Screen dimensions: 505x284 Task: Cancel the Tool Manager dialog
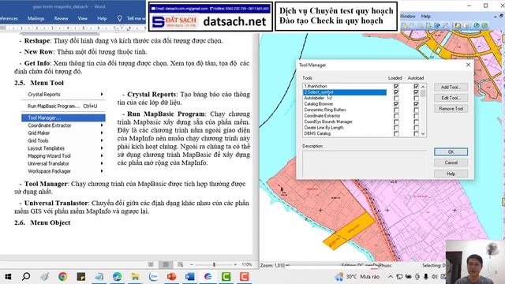tap(451, 163)
